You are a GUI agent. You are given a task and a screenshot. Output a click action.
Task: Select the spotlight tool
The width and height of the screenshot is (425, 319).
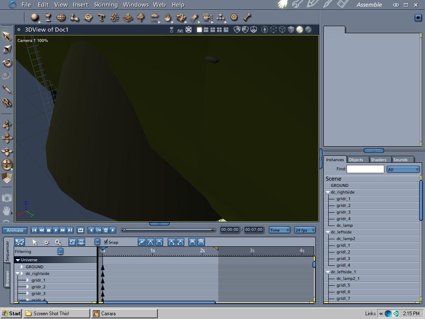[x=194, y=18]
